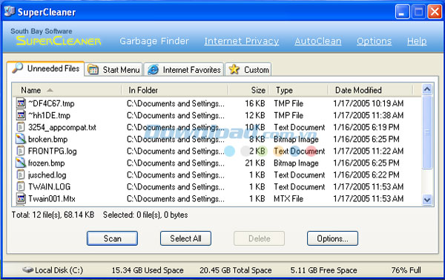Click the Twain001.Mtx file icon
The width and height of the screenshot is (445, 280).
(x=21, y=198)
